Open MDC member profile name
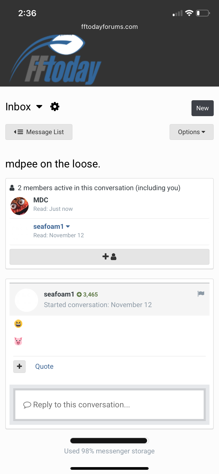This screenshot has height=474, width=219. point(41,200)
